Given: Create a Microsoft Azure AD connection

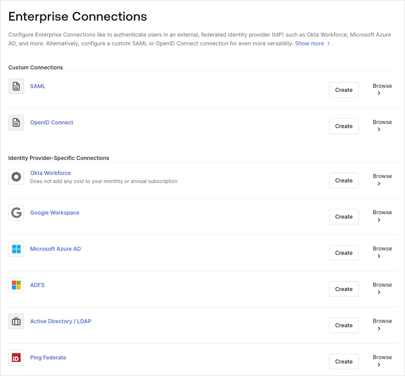Looking at the screenshot, I should click(x=344, y=253).
